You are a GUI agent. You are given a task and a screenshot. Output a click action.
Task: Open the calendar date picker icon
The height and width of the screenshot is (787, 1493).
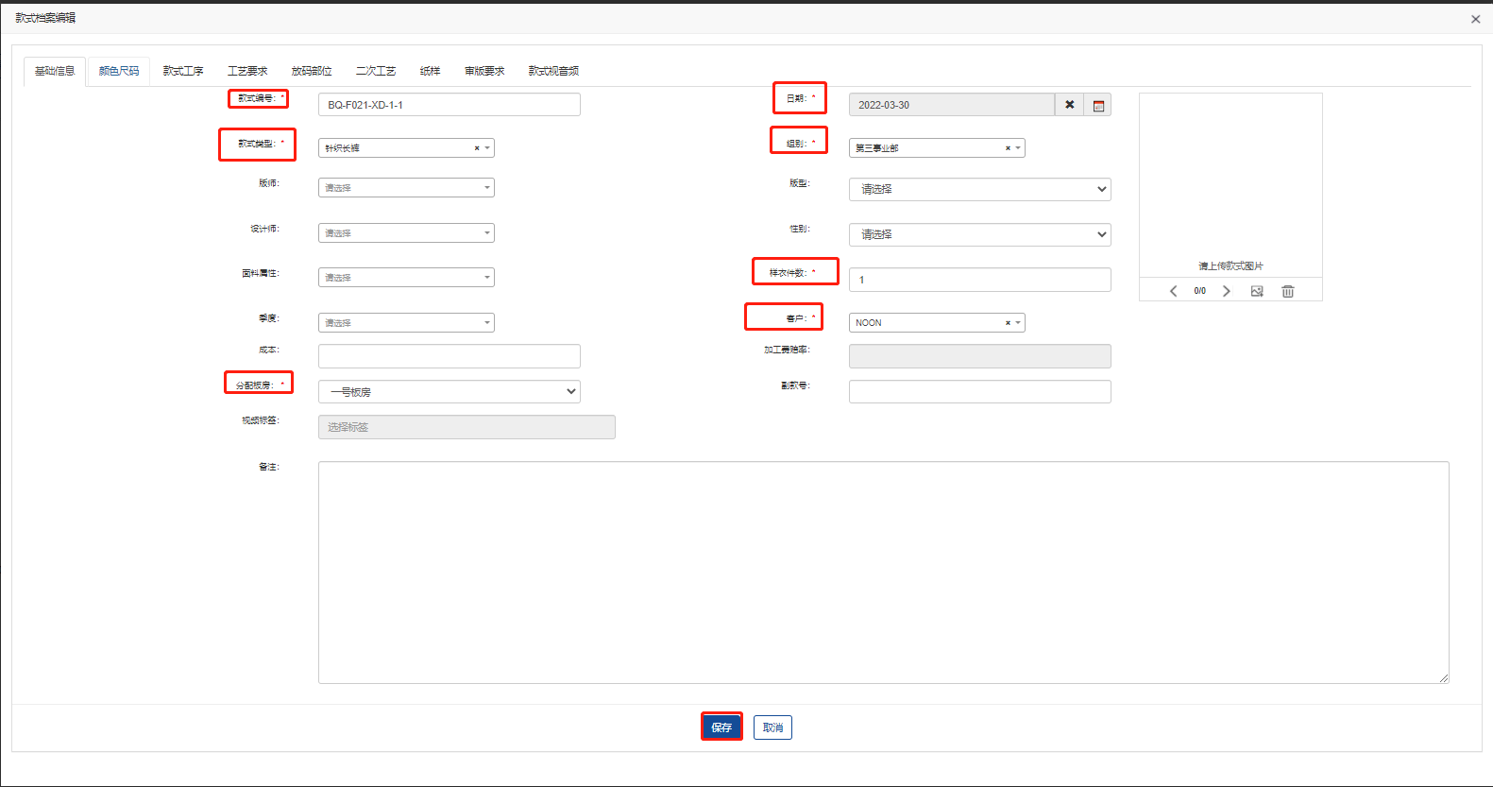pos(1097,105)
